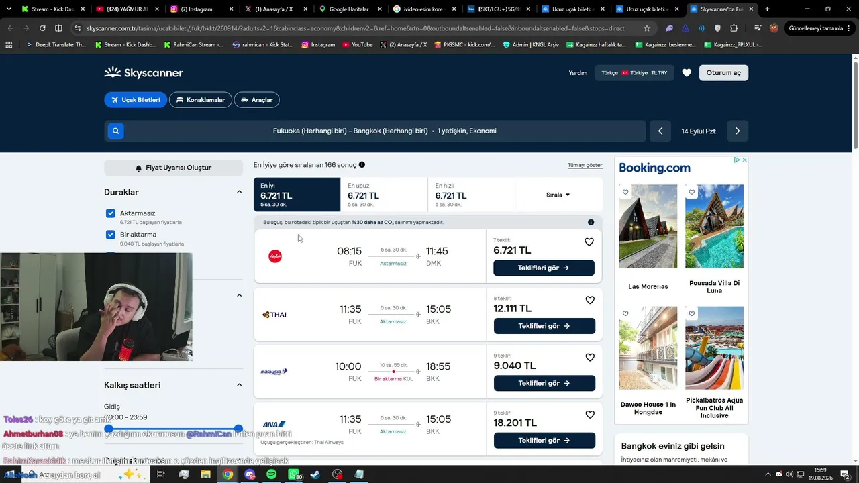Click the Fukuoka – Bangkok search summary field

coord(375,131)
